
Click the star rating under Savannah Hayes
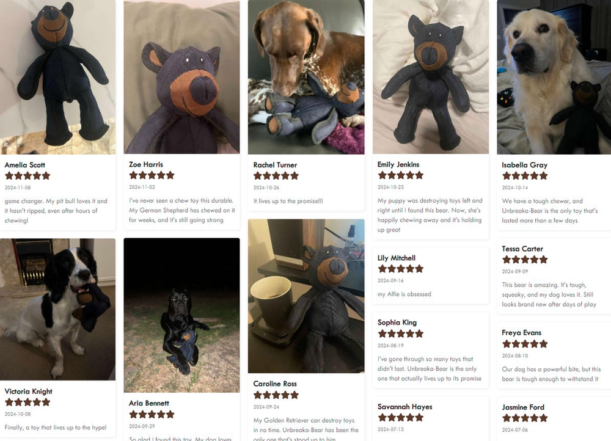point(401,418)
